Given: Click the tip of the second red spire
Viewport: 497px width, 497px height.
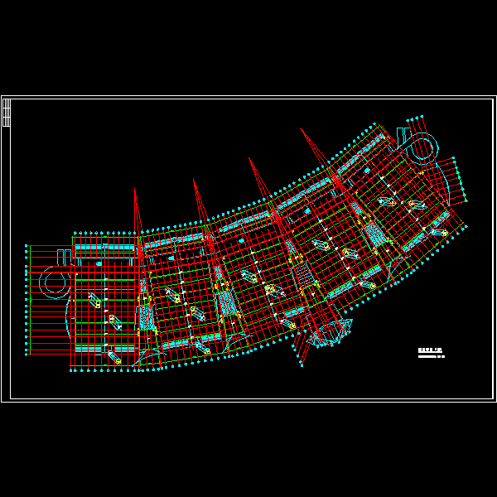Looking at the screenshot, I should point(194,180).
